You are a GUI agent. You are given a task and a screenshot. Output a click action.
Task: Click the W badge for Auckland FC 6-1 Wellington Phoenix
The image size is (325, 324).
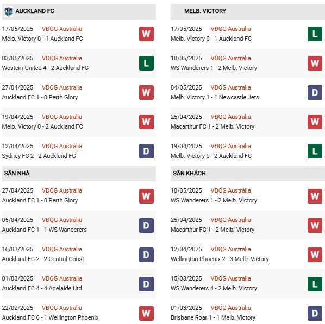point(146,313)
